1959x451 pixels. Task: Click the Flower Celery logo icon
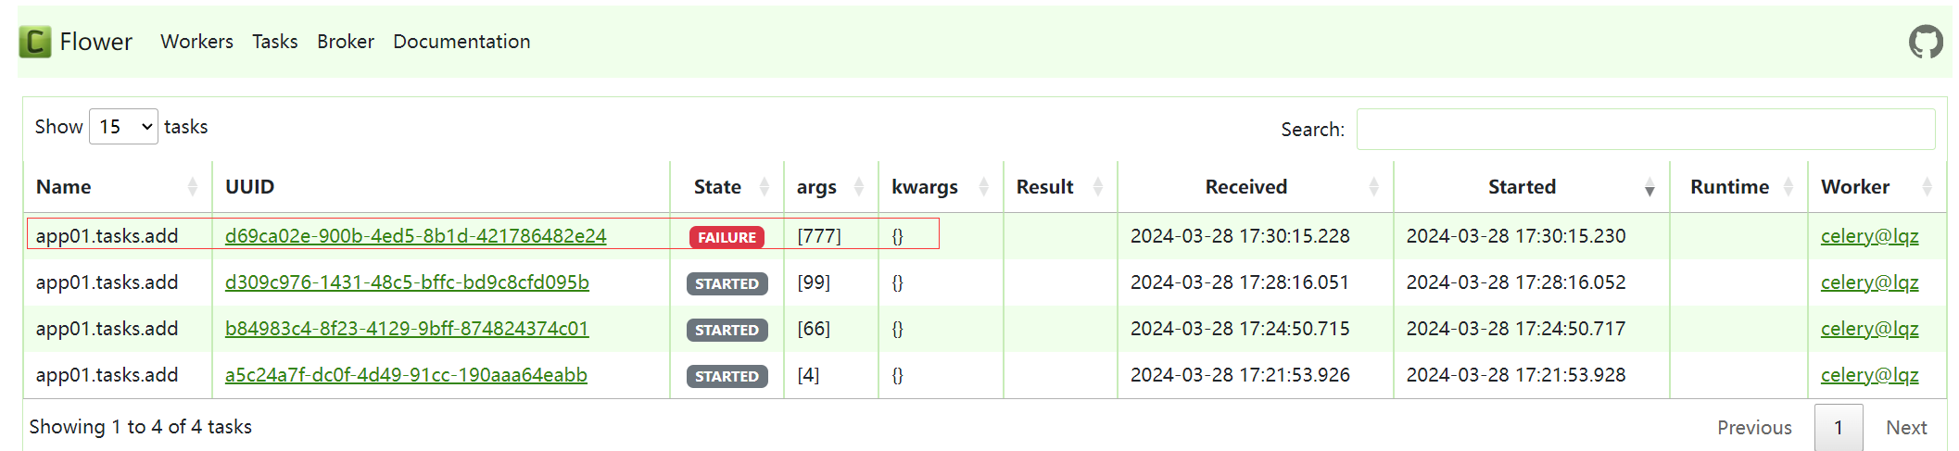coord(35,42)
